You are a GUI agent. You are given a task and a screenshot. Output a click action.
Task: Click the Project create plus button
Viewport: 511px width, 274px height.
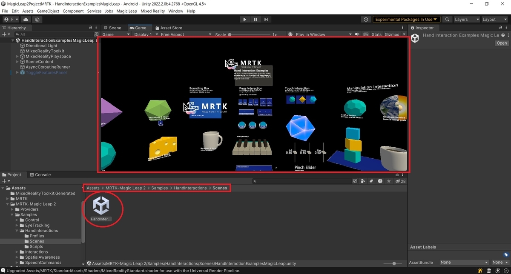point(5,181)
